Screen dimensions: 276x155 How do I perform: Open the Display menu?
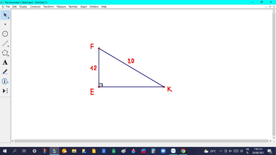pos(23,7)
